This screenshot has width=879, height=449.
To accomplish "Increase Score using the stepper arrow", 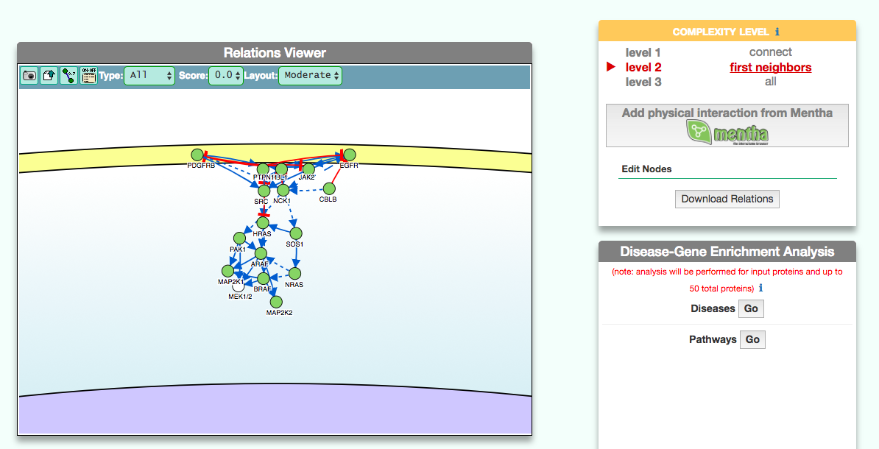I will point(238,72).
